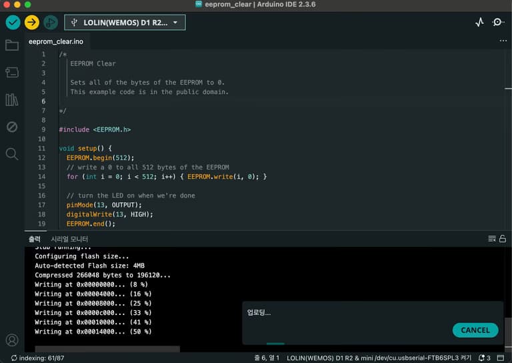512x363 pixels.
Task: Open the Boards Manager sidebar
Action: click(x=12, y=72)
